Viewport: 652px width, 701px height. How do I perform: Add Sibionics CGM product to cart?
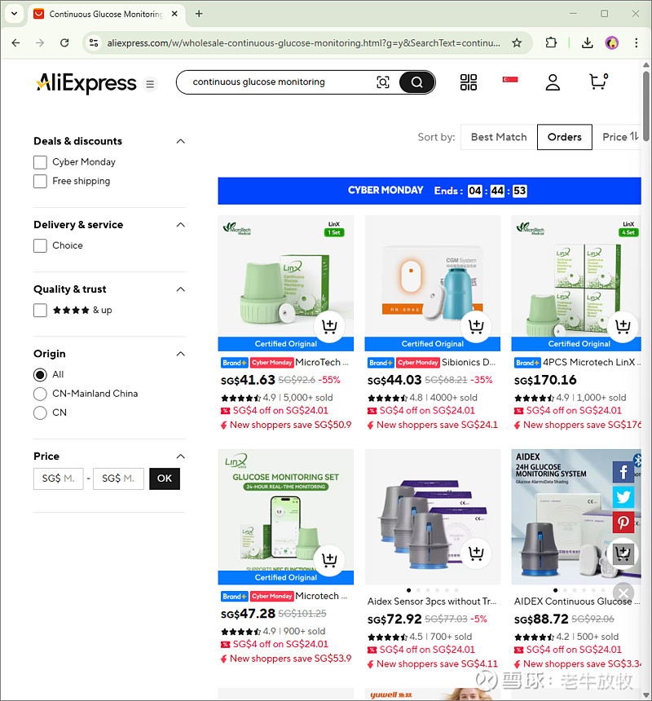[476, 326]
